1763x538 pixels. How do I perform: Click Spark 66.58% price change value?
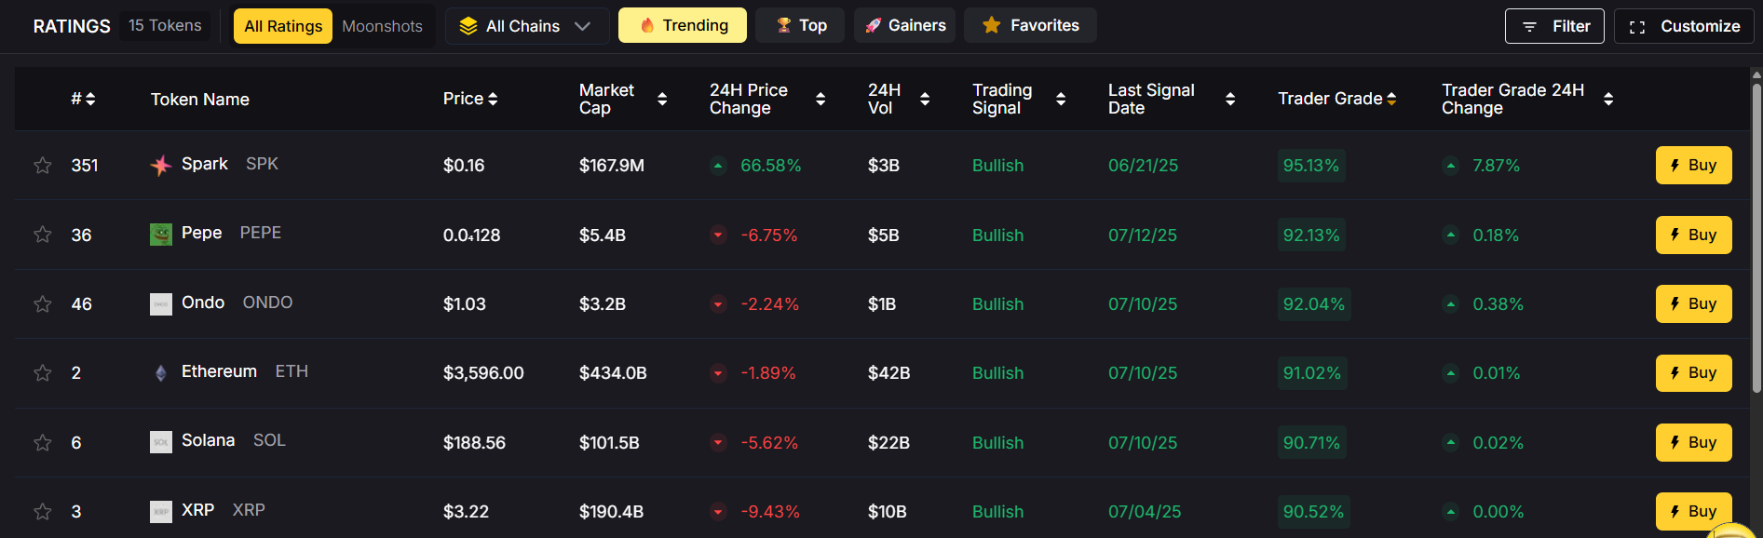click(770, 166)
